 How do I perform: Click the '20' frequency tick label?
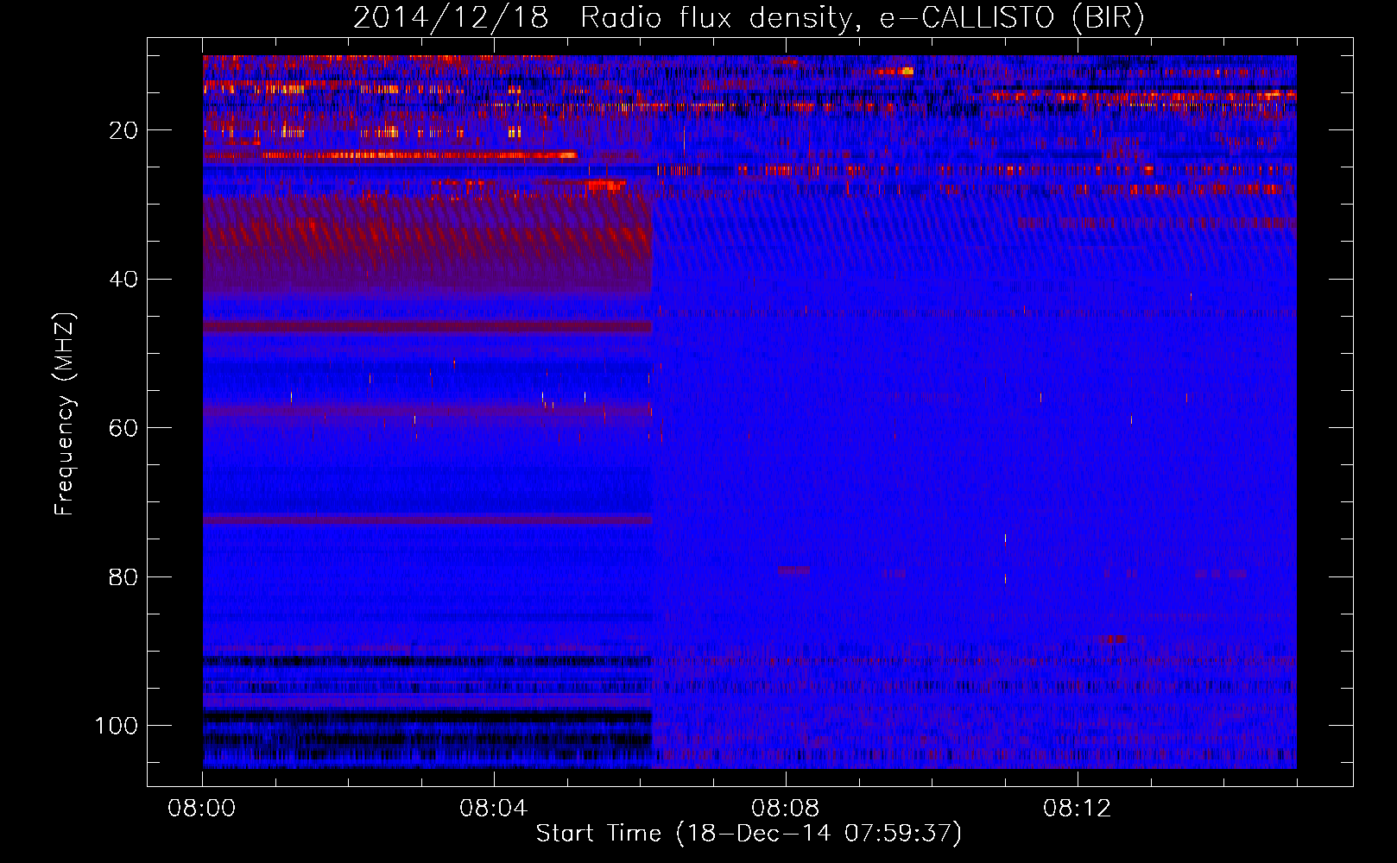[x=123, y=130]
